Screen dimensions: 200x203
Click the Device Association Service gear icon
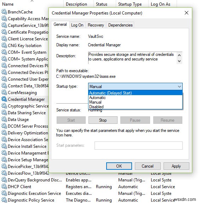(x=4, y=140)
